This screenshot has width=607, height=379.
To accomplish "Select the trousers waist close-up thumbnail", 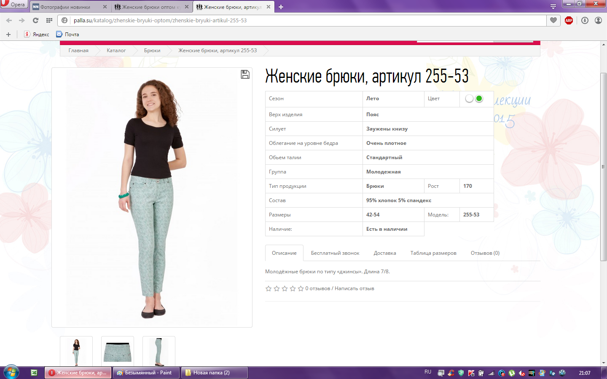I will pos(118,352).
